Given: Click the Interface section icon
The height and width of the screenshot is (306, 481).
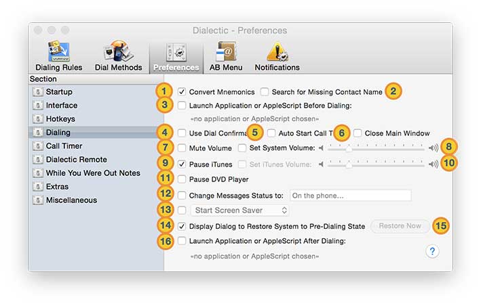Looking at the screenshot, I should [38, 105].
